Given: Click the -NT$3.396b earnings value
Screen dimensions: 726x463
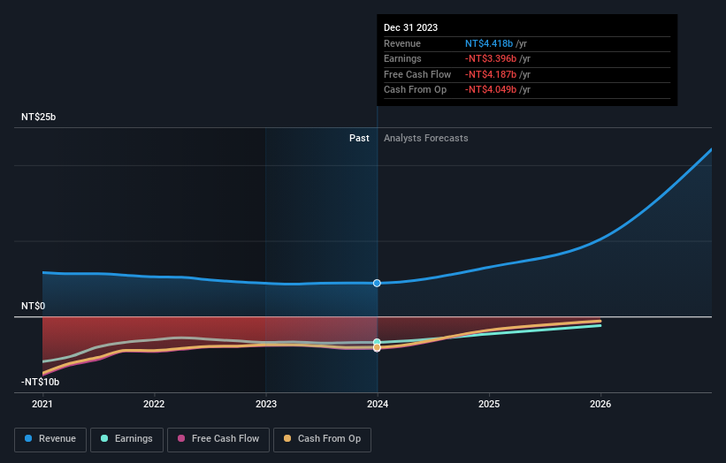Looking at the screenshot, I should click(491, 58).
